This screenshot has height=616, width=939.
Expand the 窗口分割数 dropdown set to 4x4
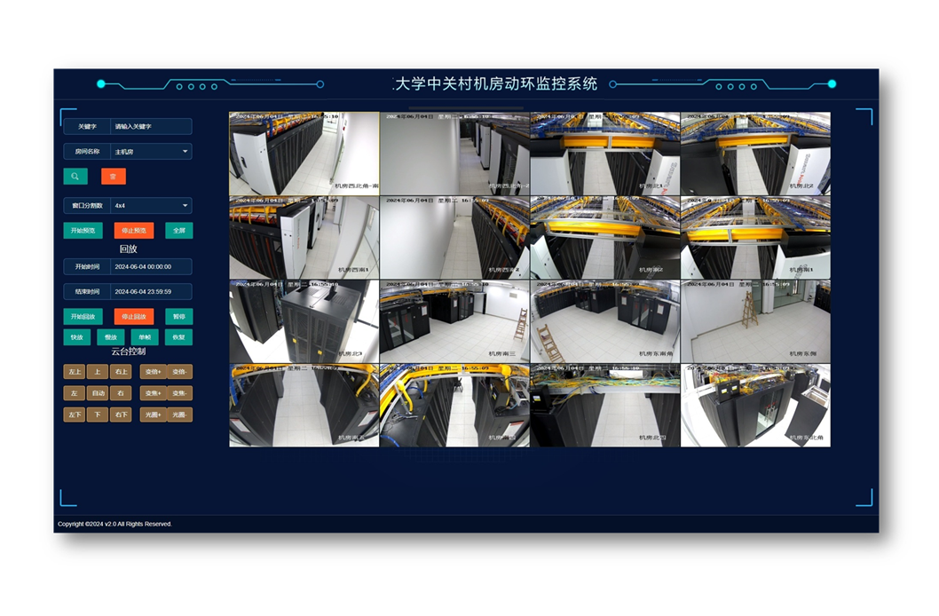pyautogui.click(x=151, y=205)
